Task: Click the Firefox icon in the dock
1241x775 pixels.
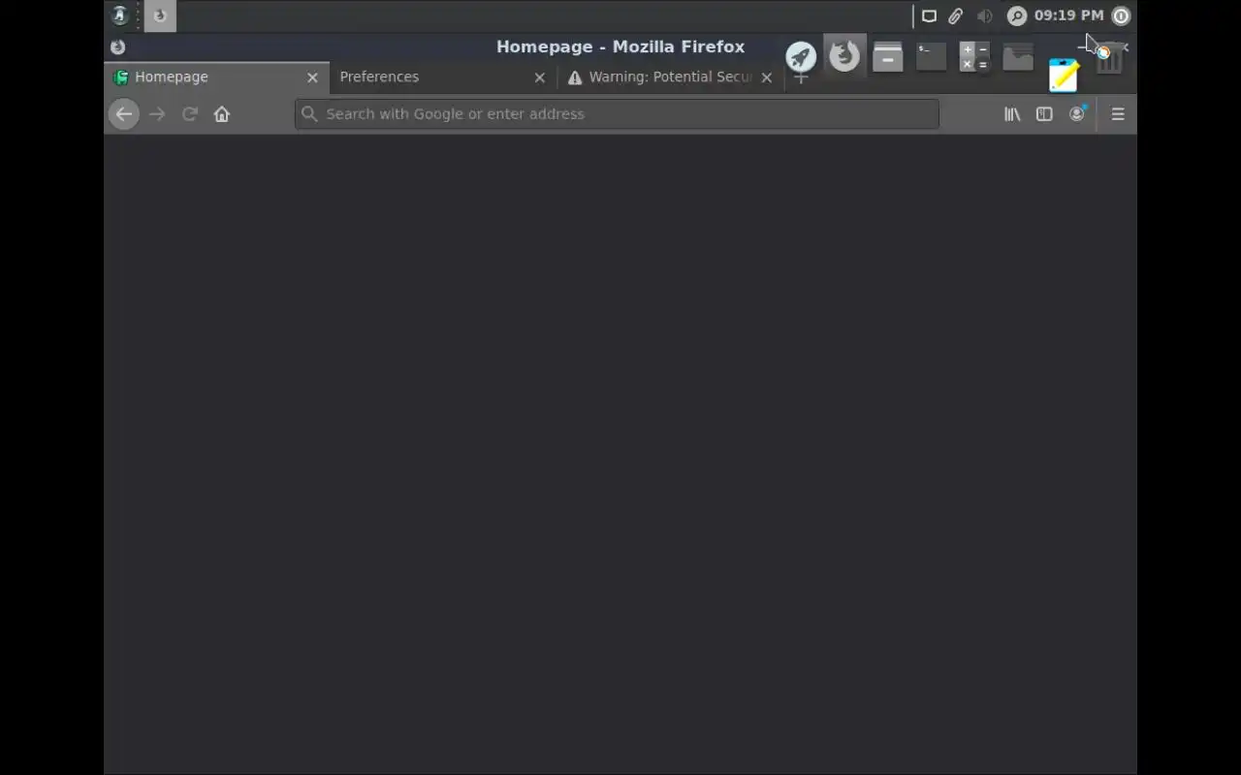Action: [844, 55]
